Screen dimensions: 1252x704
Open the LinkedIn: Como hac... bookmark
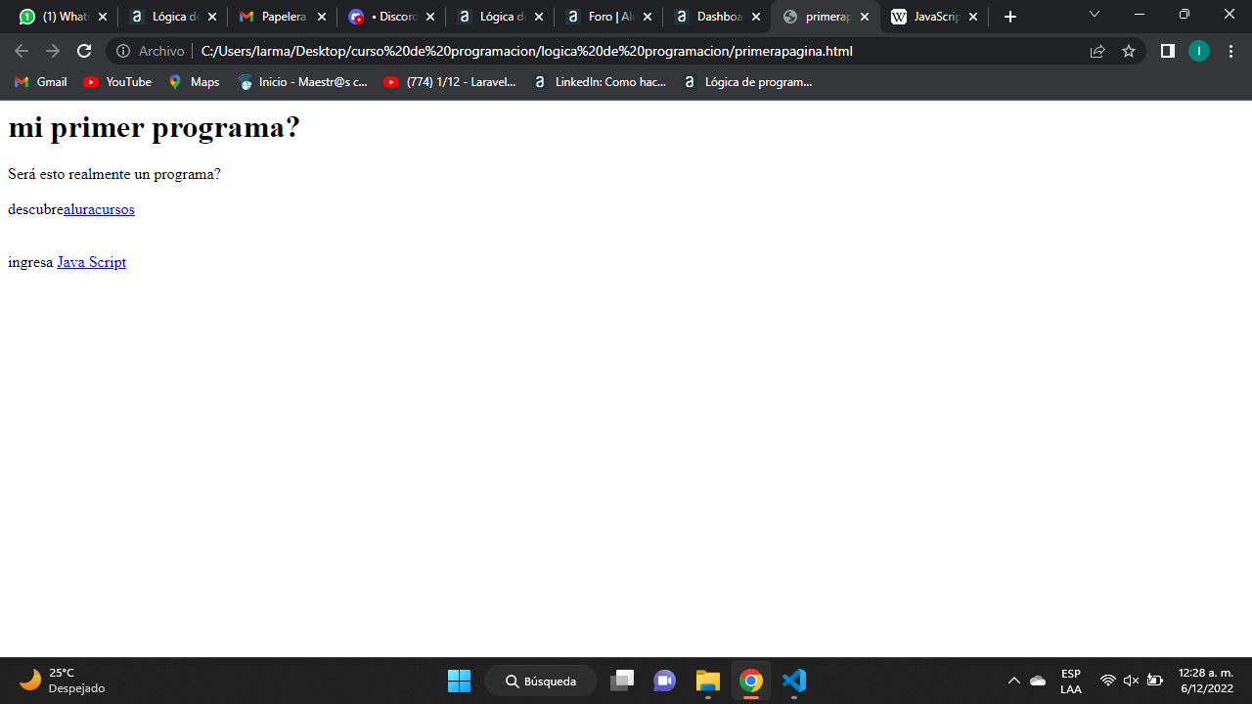[x=600, y=82]
